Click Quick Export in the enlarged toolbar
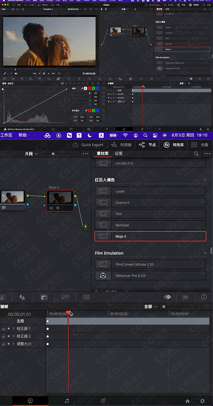213x406 pixels. [x=88, y=145]
